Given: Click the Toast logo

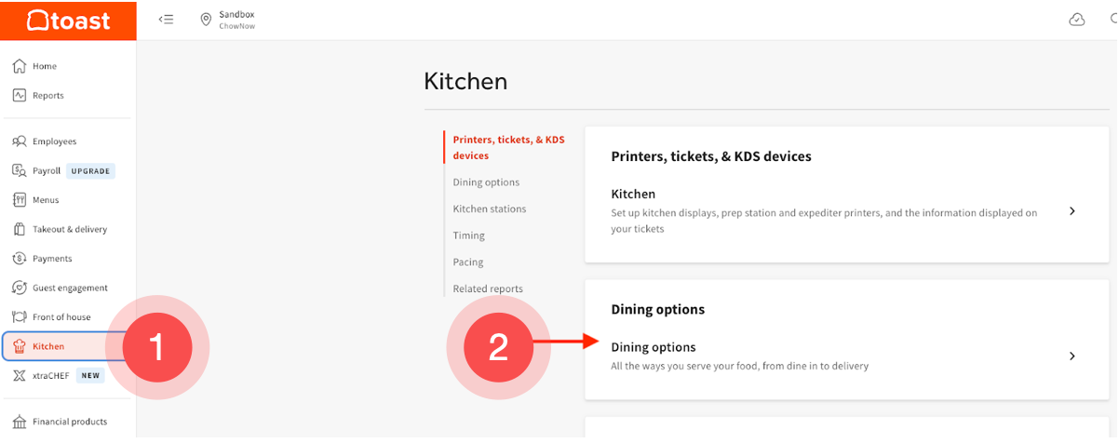Looking at the screenshot, I should pyautogui.click(x=68, y=20).
